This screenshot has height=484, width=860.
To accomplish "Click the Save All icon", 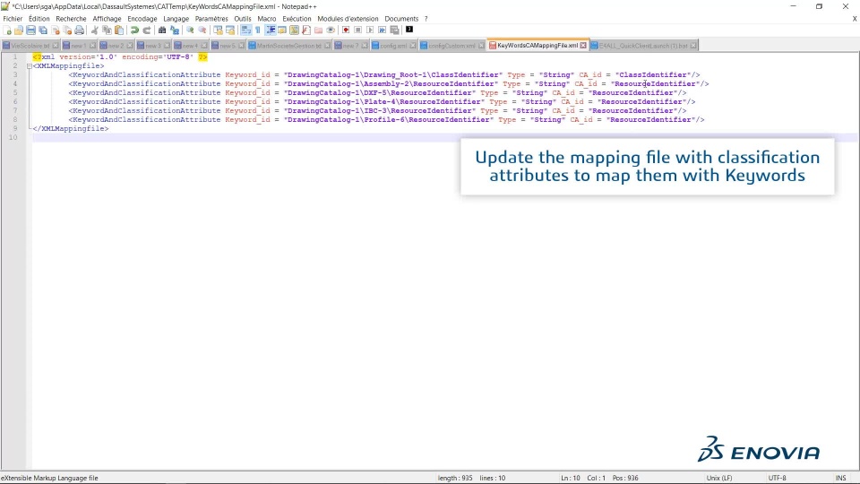I will click(x=43, y=30).
